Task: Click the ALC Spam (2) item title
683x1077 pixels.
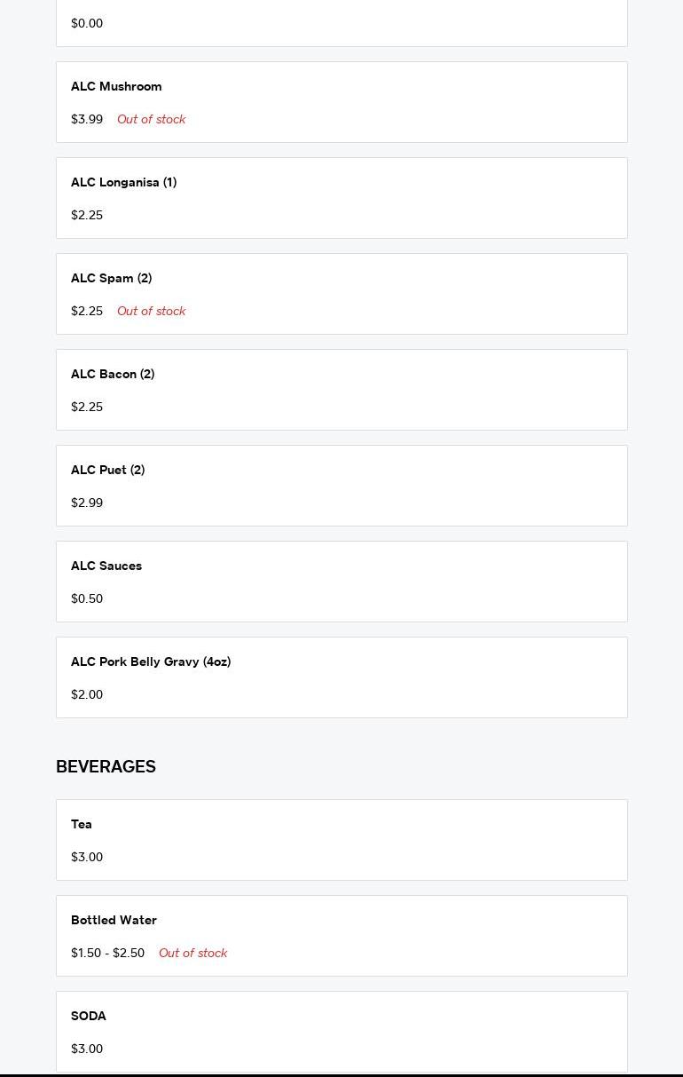Action: point(111,279)
